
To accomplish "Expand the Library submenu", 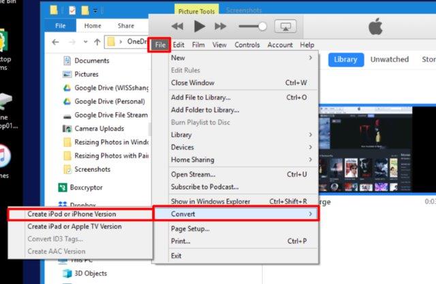I will [x=243, y=135].
